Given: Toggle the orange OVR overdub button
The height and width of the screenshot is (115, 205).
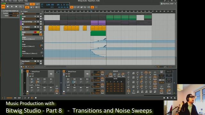Looking at the screenshot, I should pos(27,7).
